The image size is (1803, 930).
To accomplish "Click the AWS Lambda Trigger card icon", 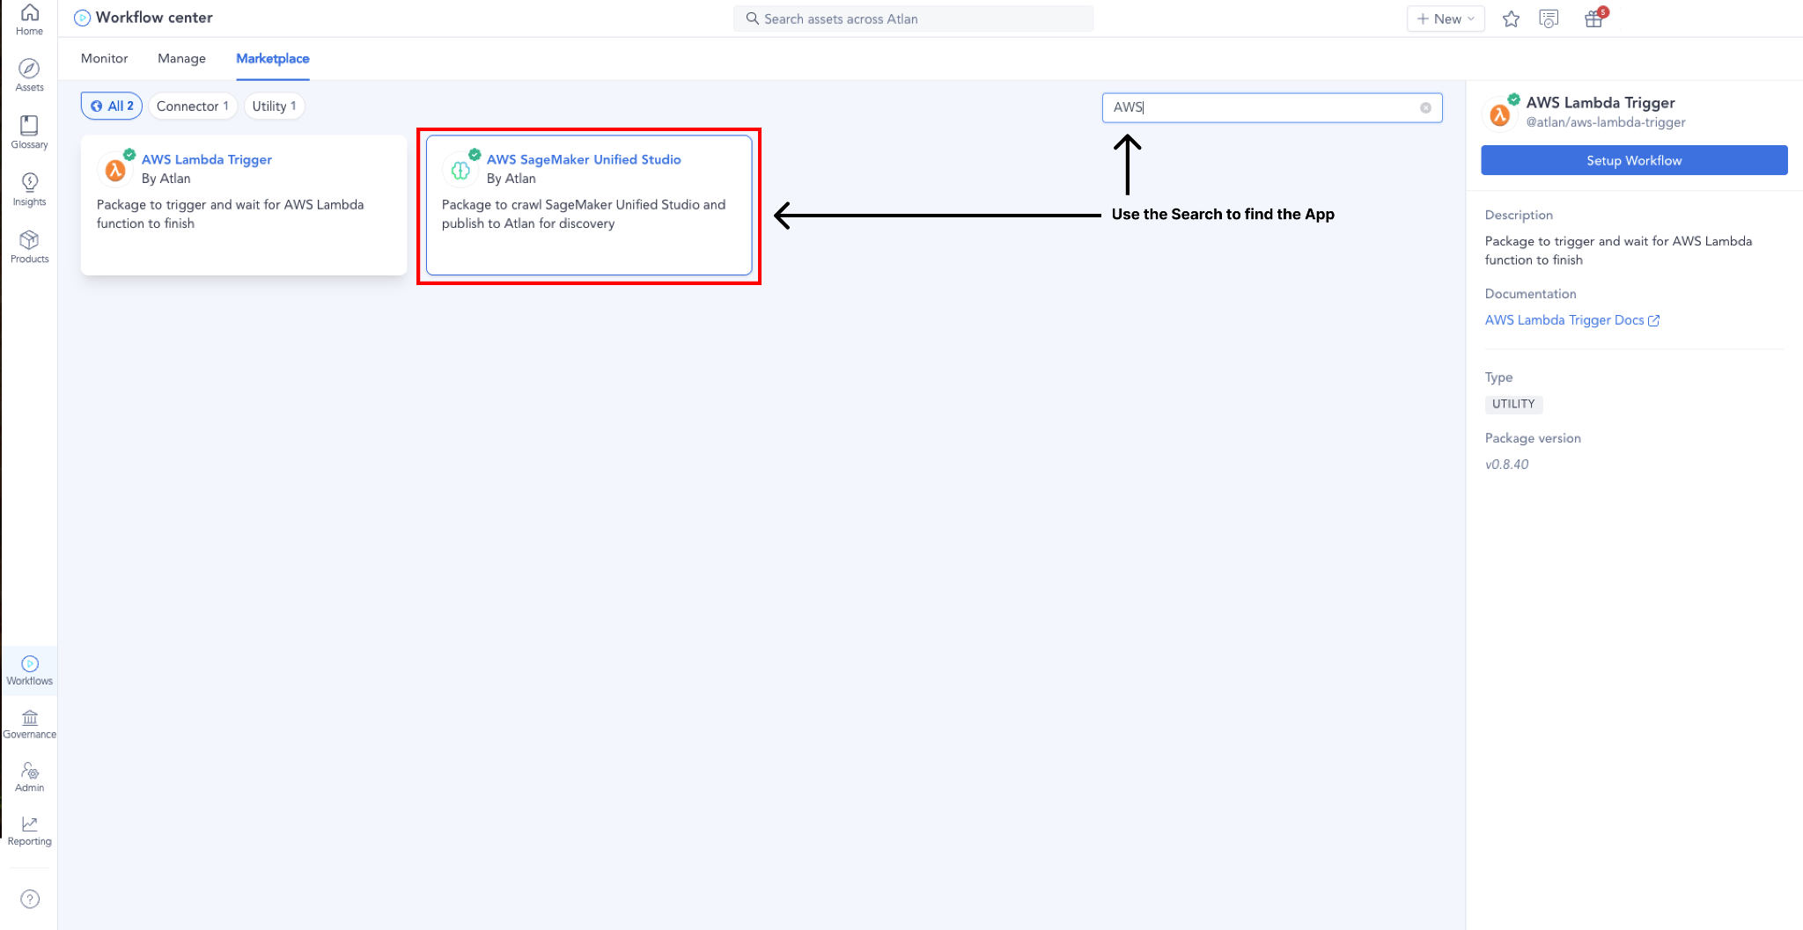I will point(115,169).
